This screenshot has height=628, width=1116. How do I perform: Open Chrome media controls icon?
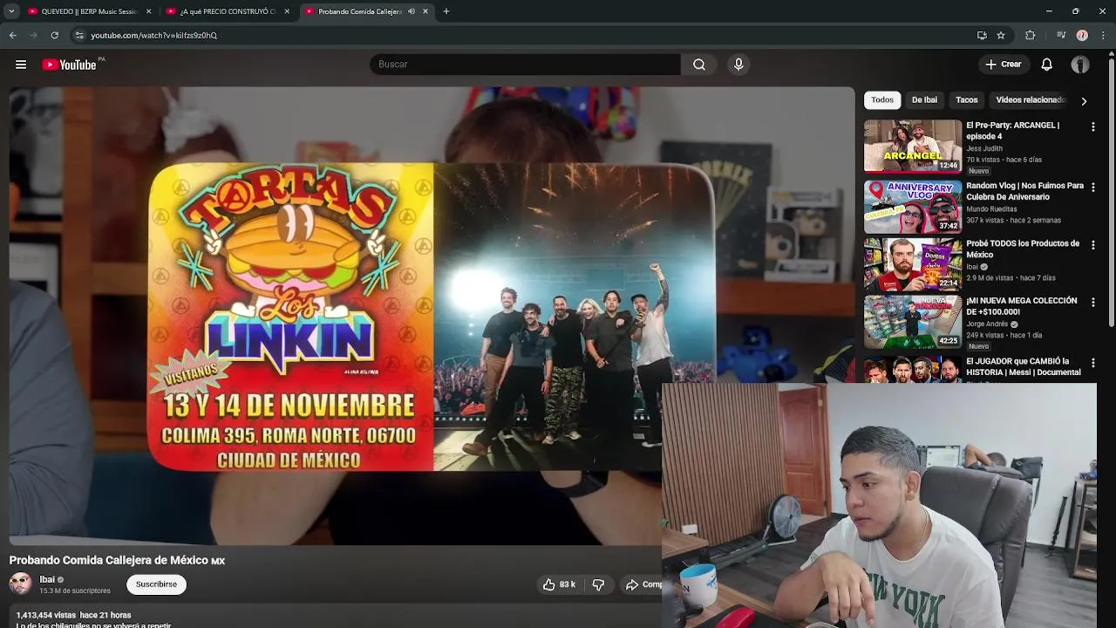click(1061, 36)
